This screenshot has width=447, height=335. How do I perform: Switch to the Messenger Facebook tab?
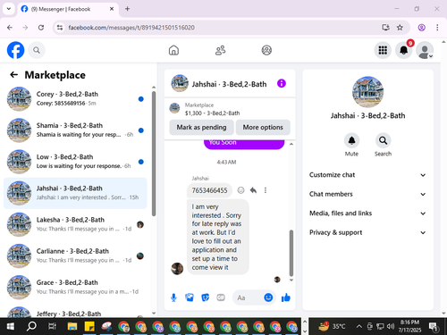pos(68,9)
